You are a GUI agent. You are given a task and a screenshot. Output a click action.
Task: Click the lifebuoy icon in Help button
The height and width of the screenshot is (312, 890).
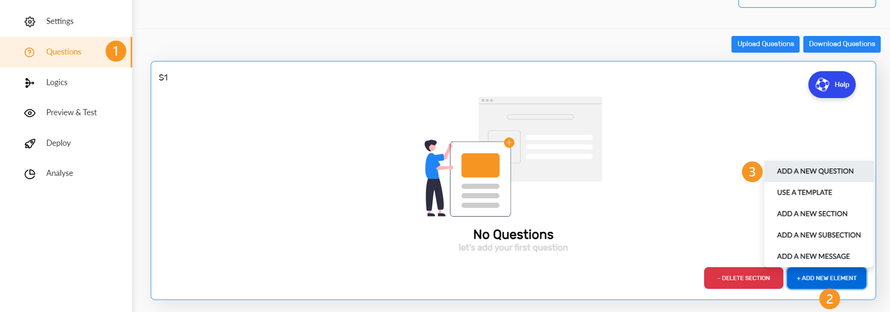coord(822,84)
